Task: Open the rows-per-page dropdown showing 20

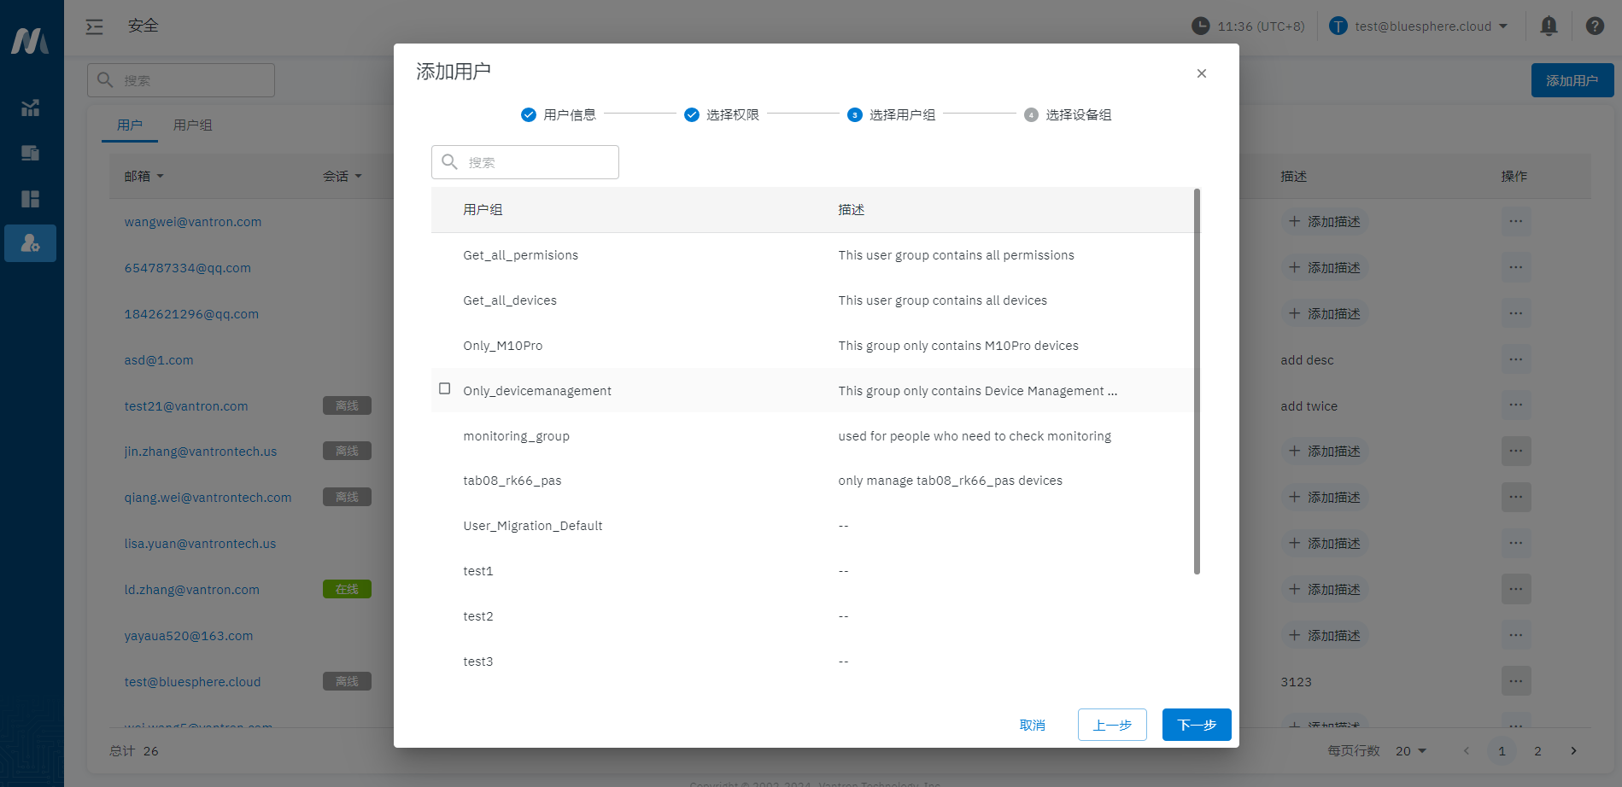Action: (1411, 751)
